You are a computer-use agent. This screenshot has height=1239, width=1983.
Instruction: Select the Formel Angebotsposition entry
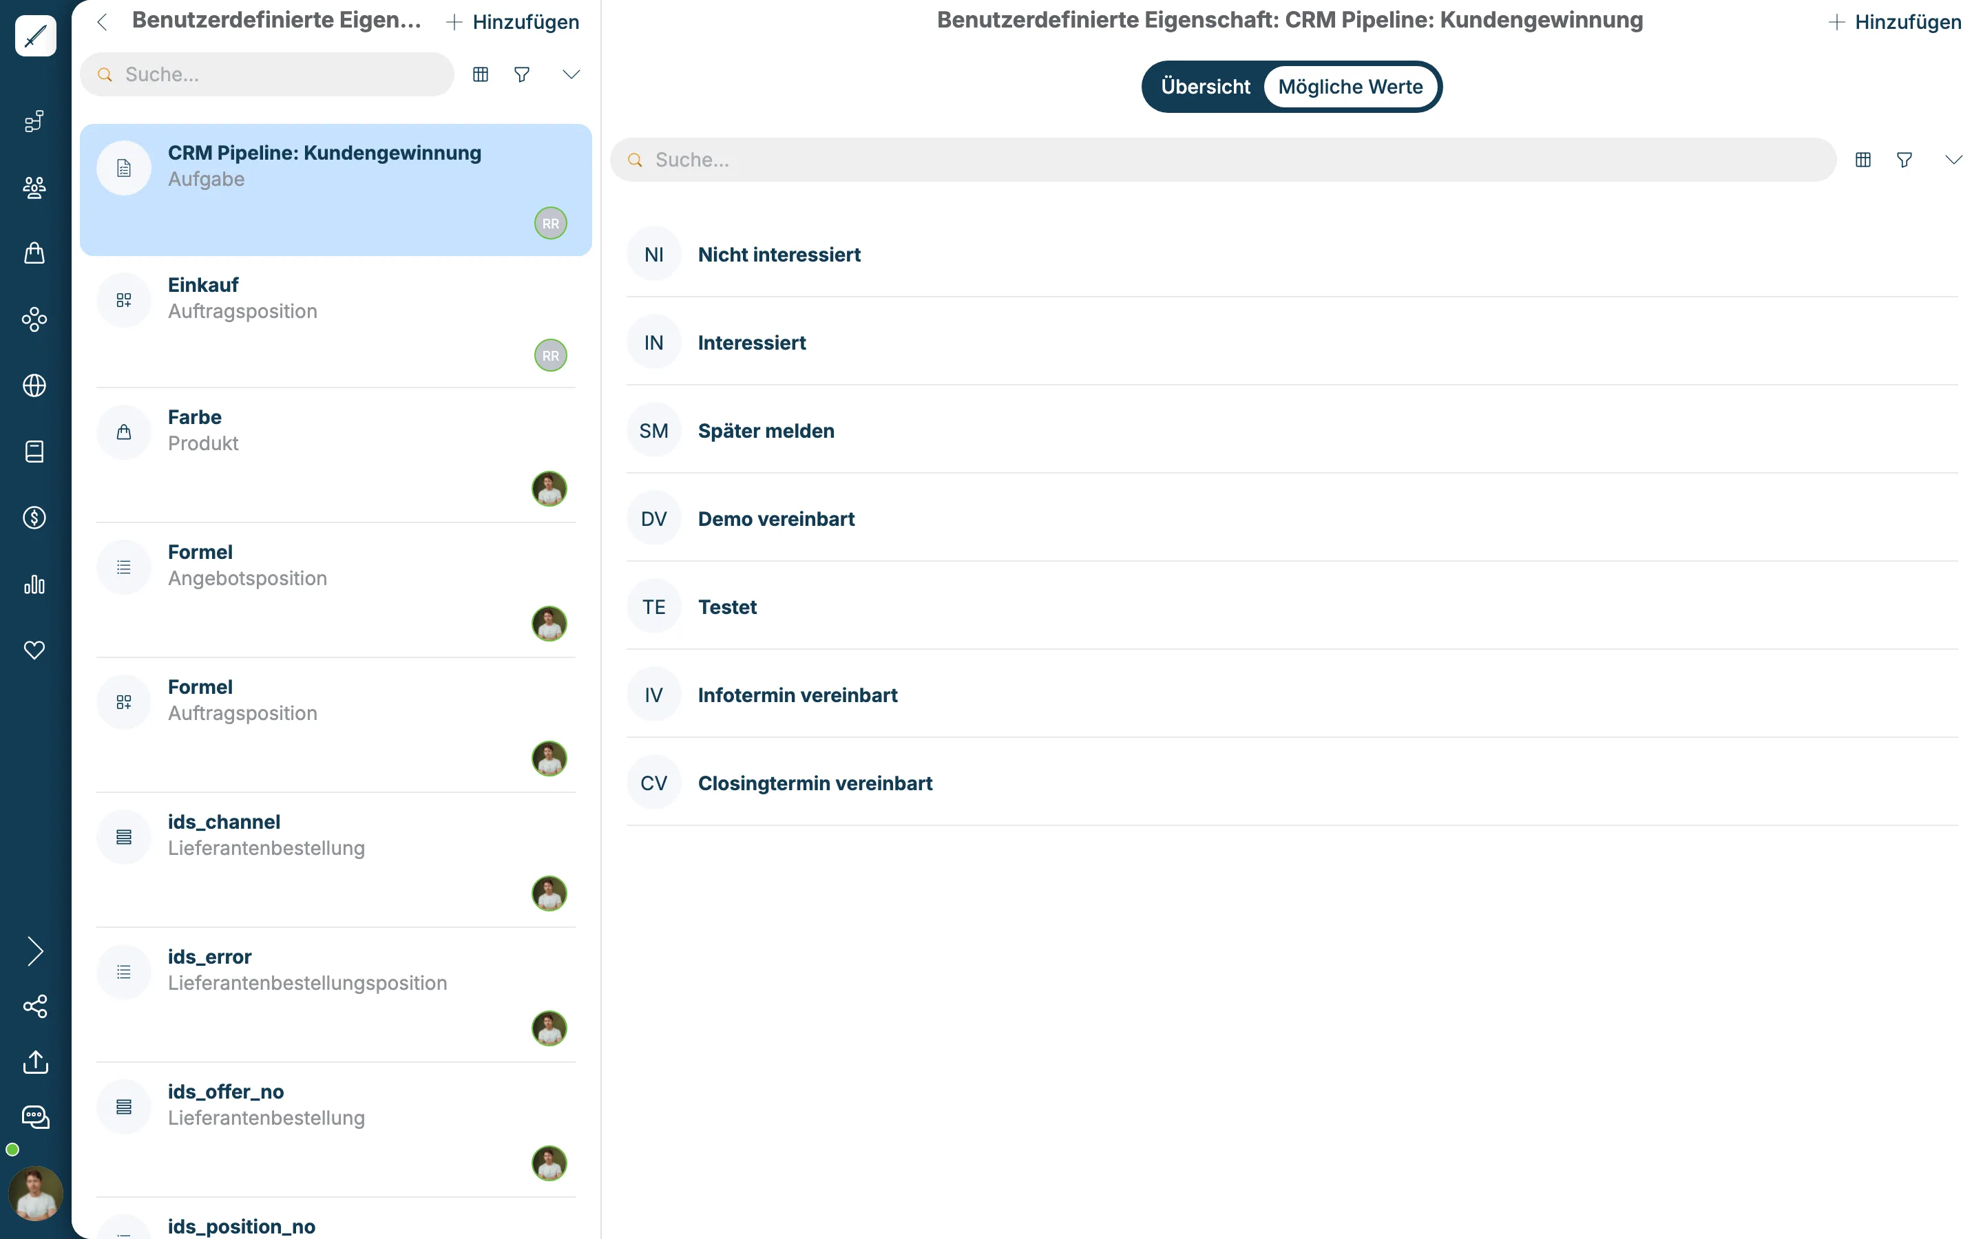[336, 590]
